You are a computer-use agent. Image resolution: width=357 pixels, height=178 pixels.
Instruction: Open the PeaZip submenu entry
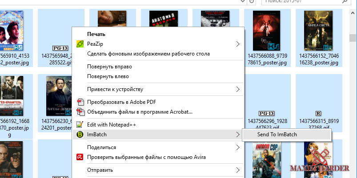158,44
